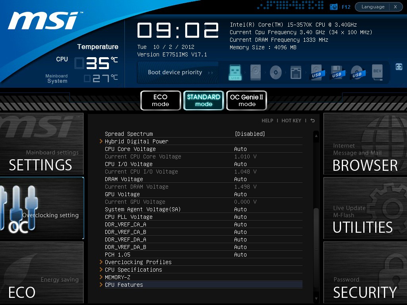Image resolution: width=407 pixels, height=305 pixels.
Task: Click the plus icon beside the boot devices
Action: [x=399, y=67]
